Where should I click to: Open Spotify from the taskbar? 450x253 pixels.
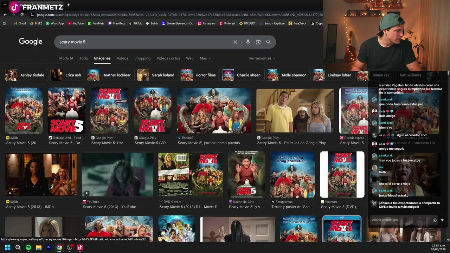(x=28, y=247)
